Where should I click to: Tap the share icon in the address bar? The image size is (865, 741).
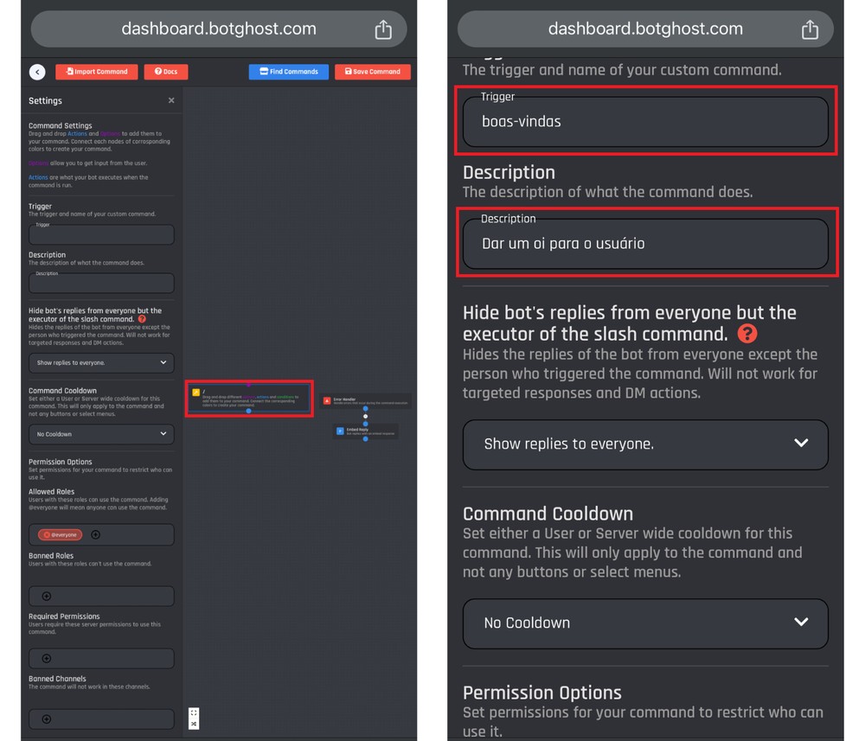pos(810,29)
